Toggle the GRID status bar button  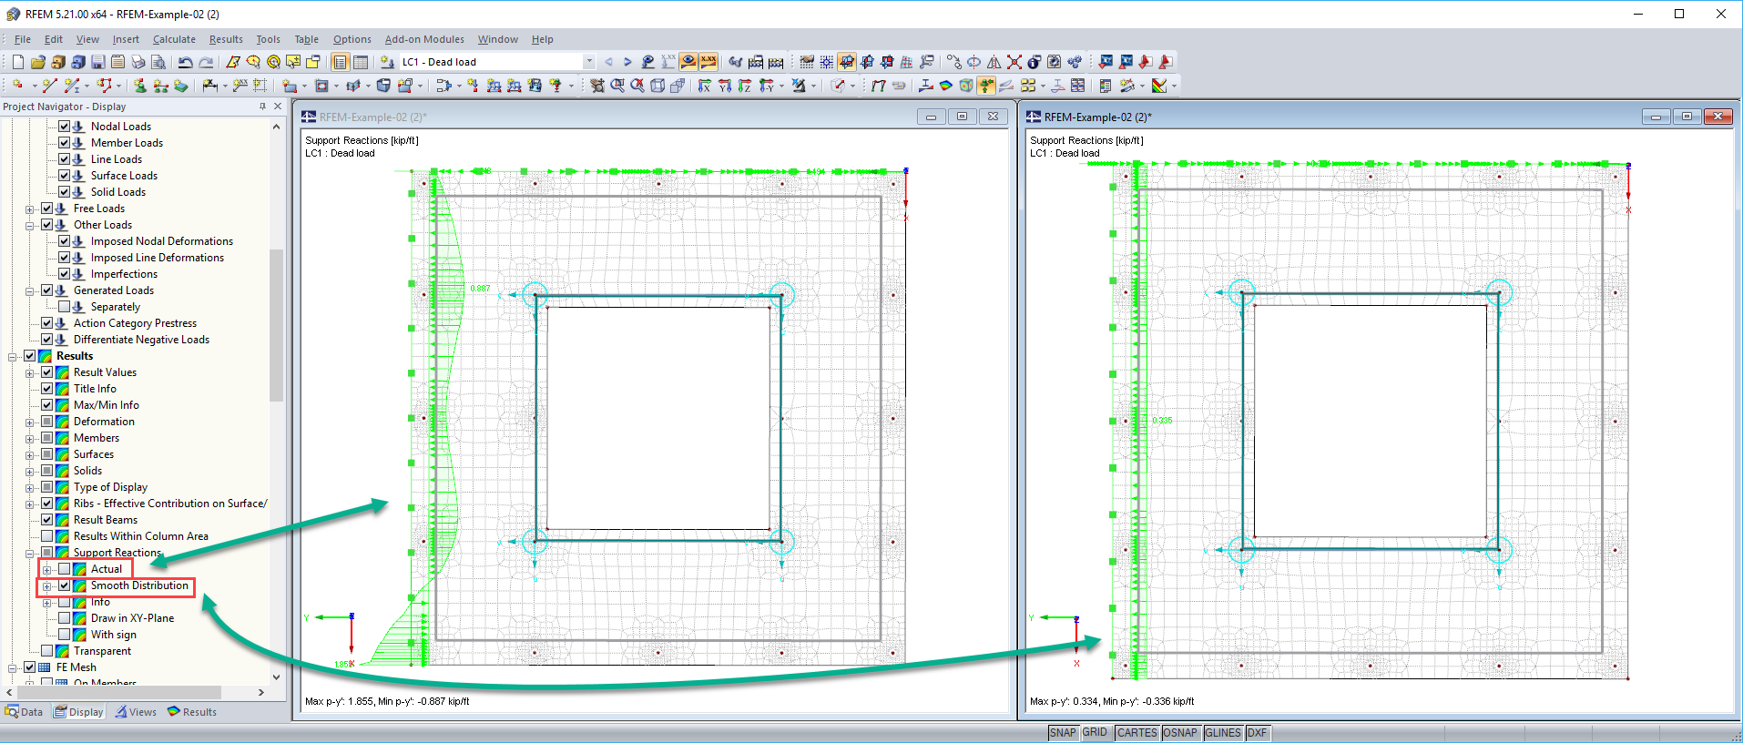(1095, 733)
